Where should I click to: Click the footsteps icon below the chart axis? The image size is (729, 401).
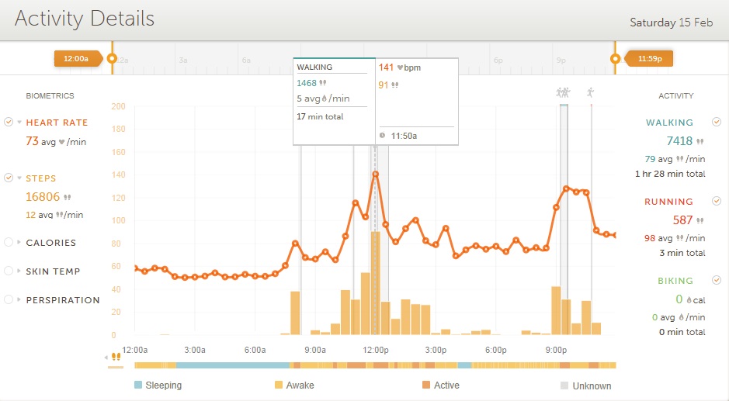tap(116, 357)
